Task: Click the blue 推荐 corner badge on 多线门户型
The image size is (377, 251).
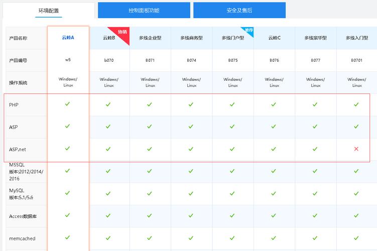Action: (249, 31)
